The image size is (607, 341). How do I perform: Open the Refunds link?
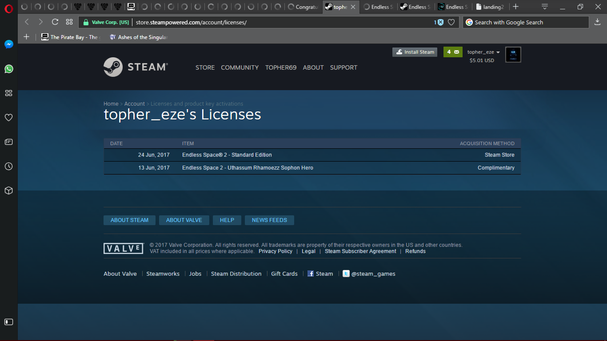click(x=415, y=251)
